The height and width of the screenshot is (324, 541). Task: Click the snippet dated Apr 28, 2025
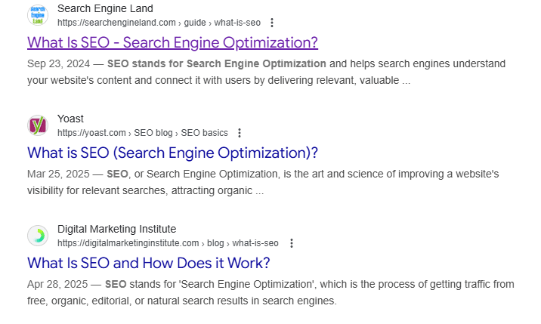pos(270,292)
